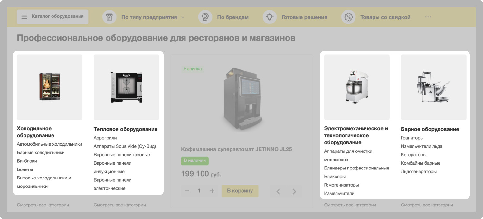Open Тепловое оборудование category heading

click(x=126, y=129)
